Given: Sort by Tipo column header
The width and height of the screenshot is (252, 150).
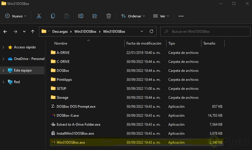Looking at the screenshot, I should tap(171, 43).
